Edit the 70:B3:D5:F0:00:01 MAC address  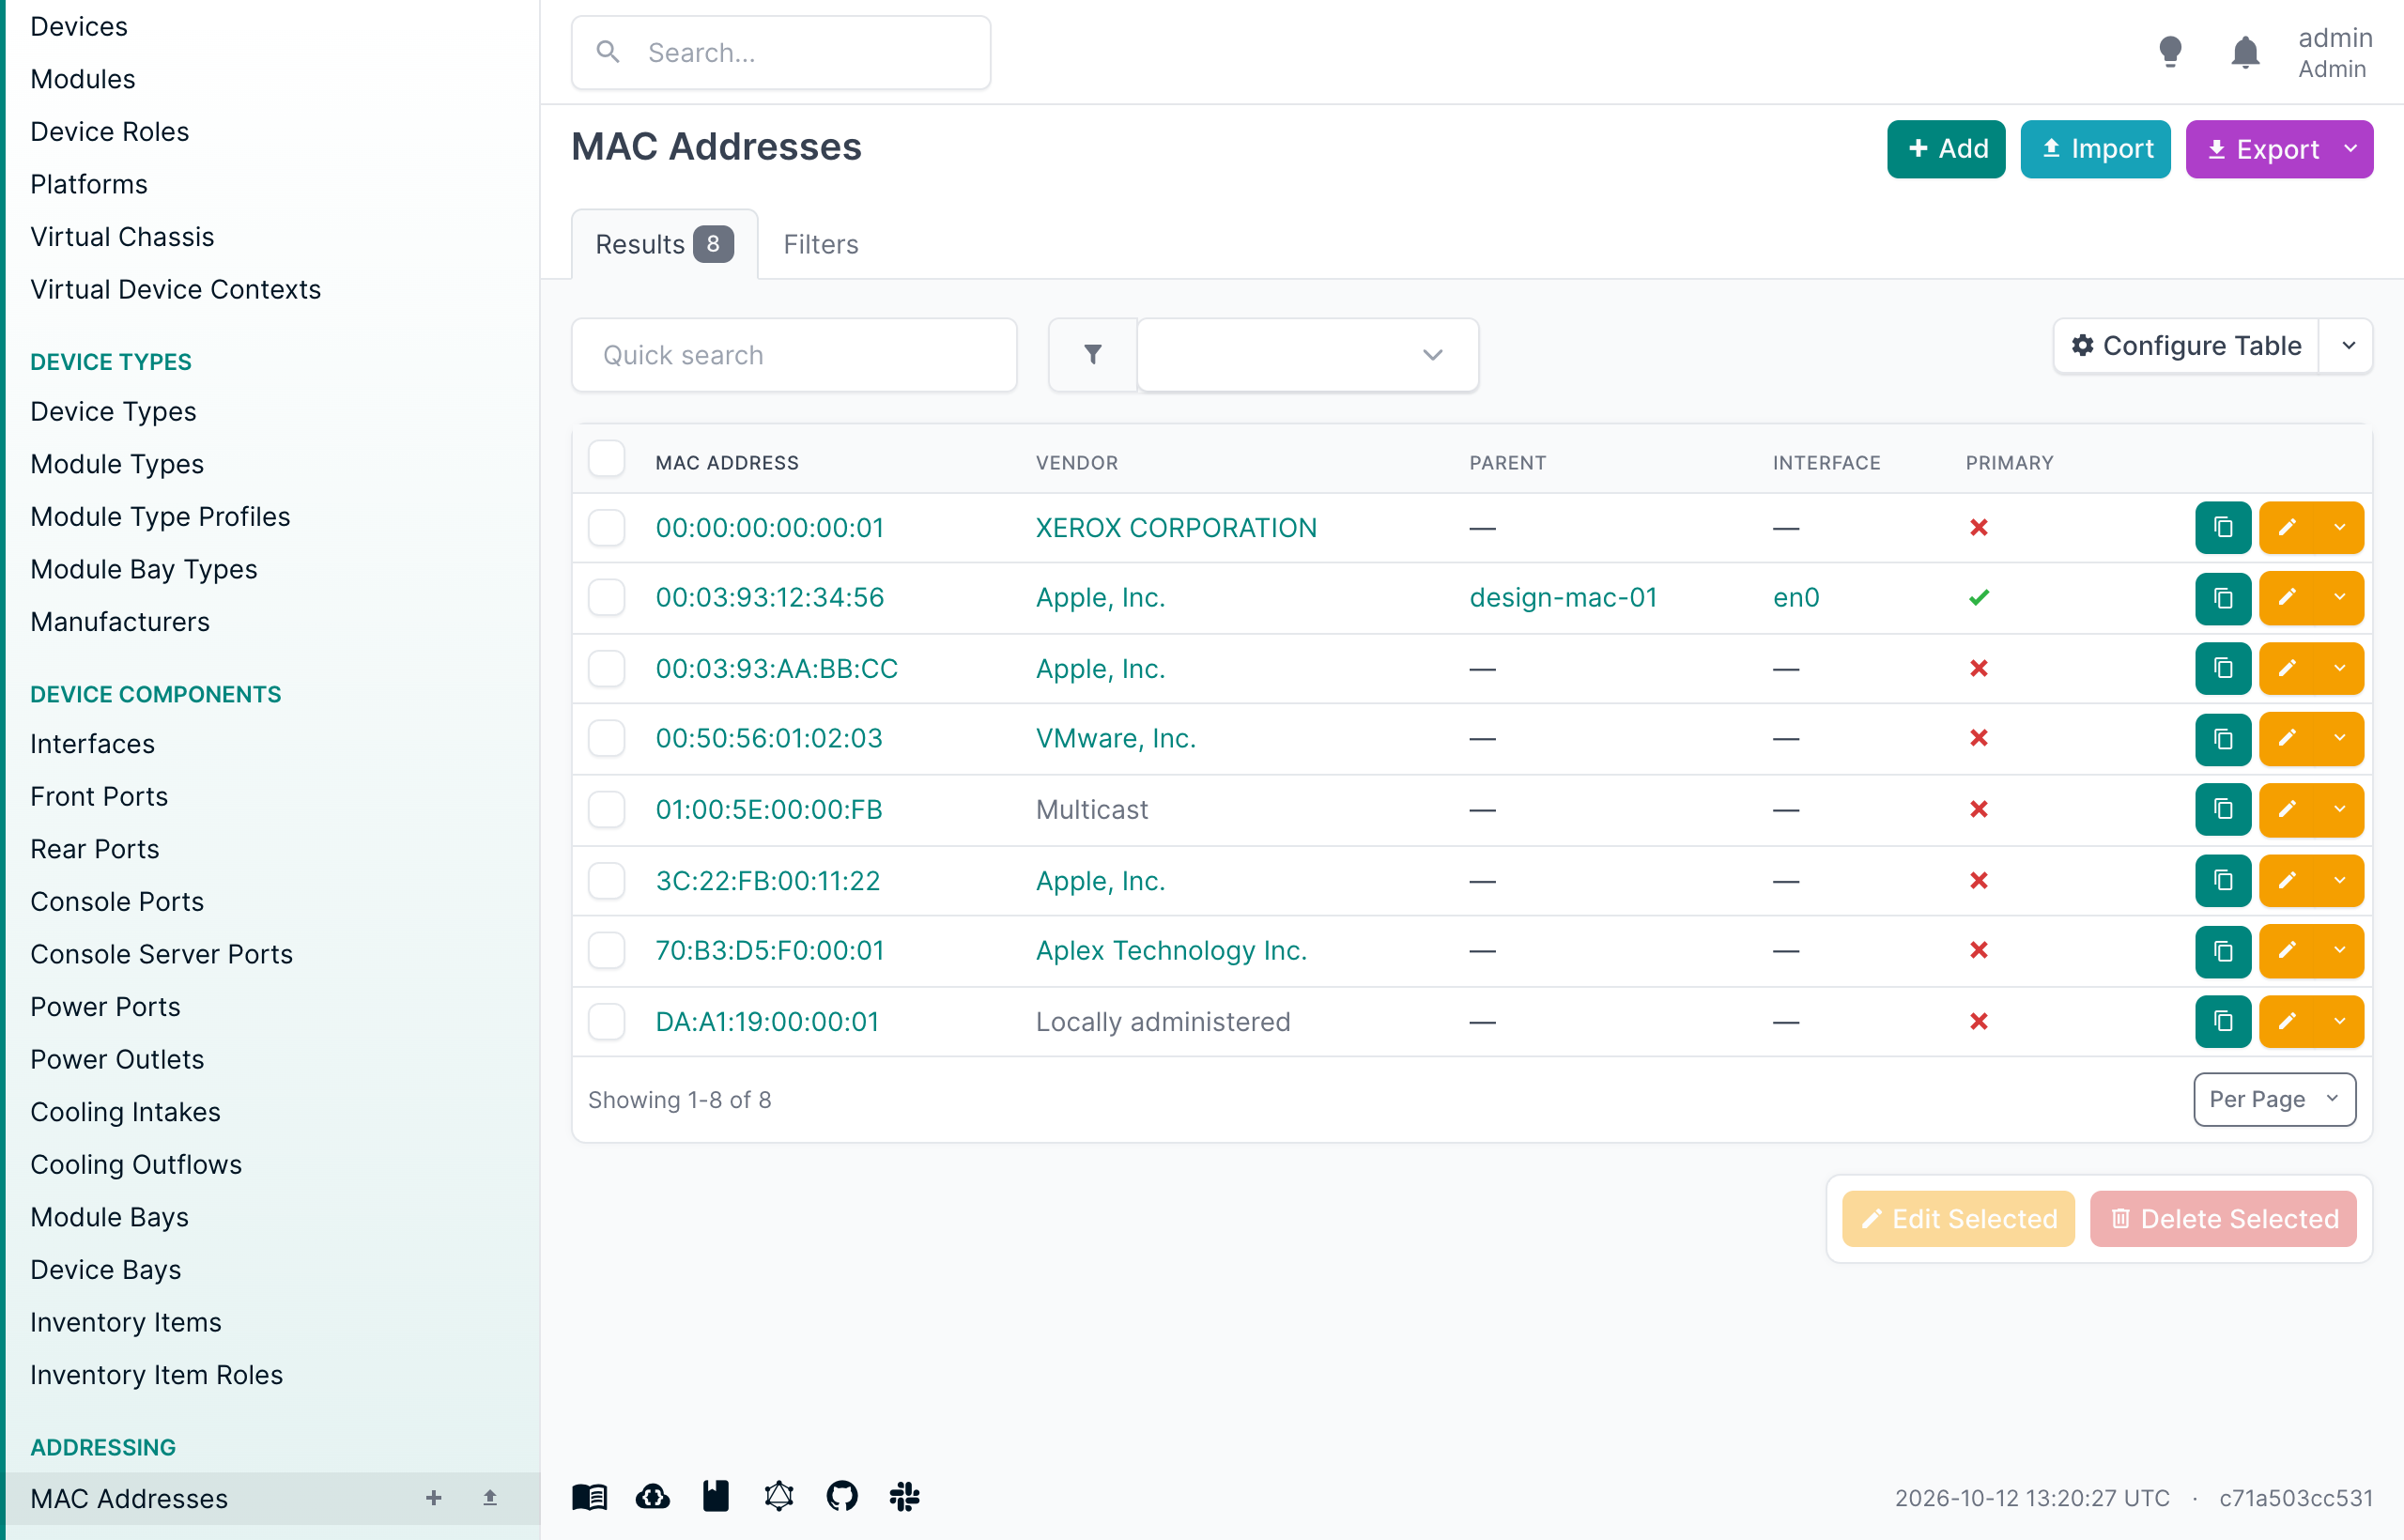2287,951
